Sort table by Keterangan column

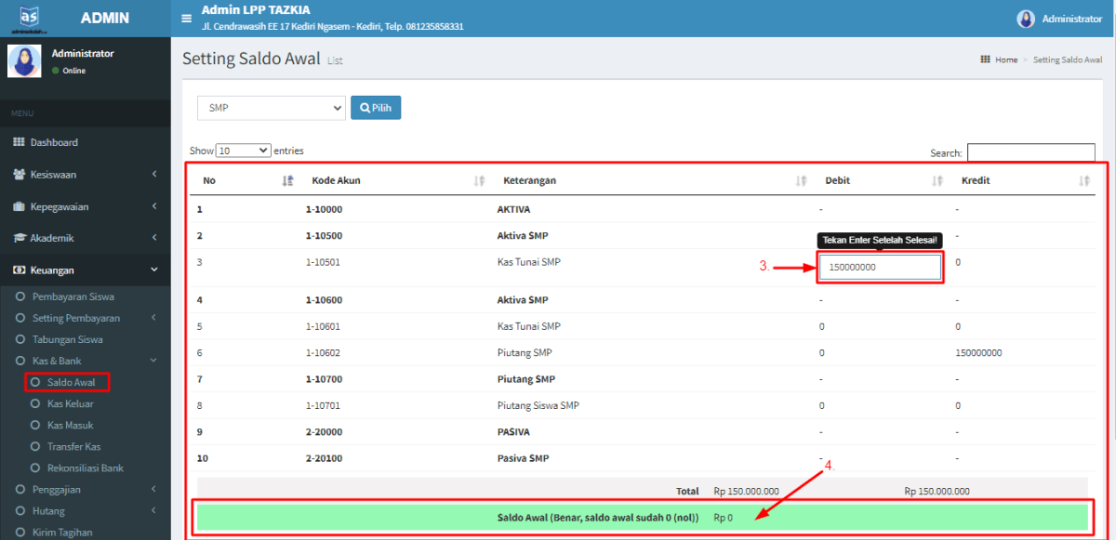(x=801, y=180)
